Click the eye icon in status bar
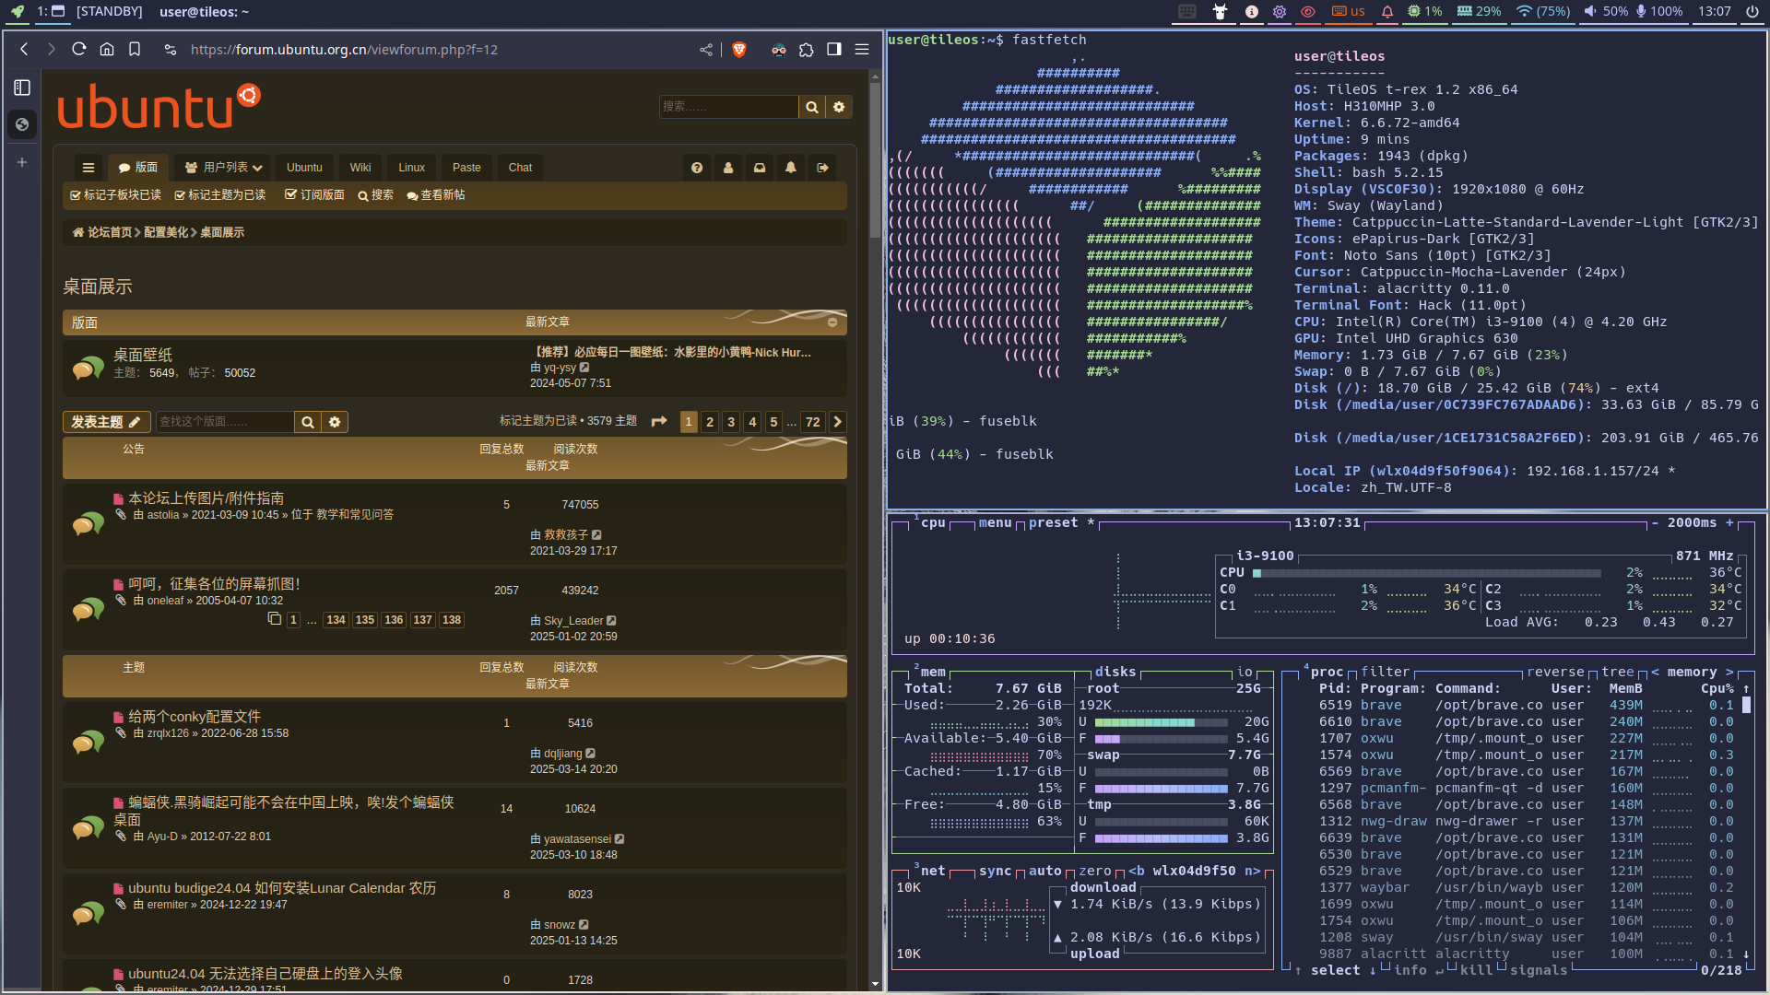The height and width of the screenshot is (995, 1770). pos(1307,12)
